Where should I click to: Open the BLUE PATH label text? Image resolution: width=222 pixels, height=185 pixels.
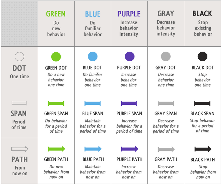click(93, 159)
